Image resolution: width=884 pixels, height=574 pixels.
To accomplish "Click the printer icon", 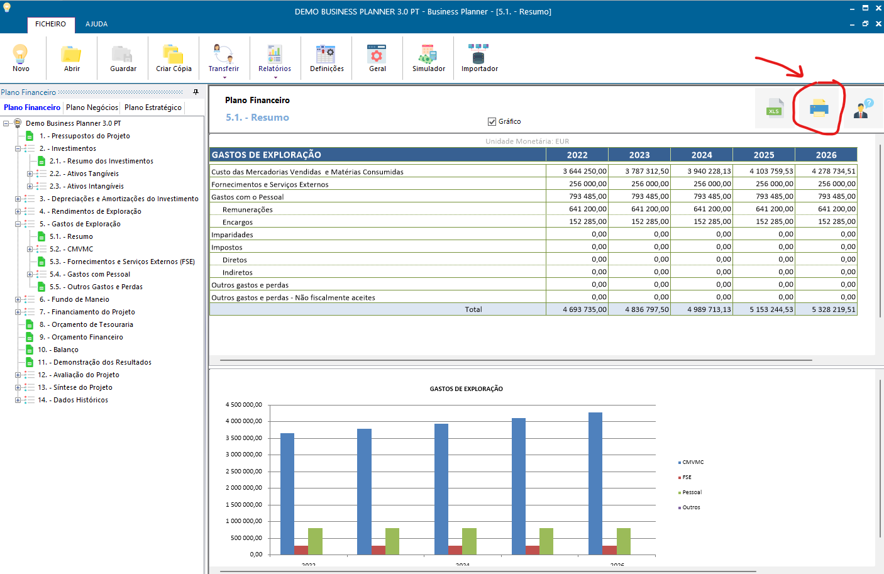I will [819, 109].
